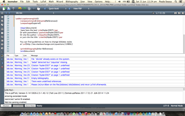Open Spotlight search in the menu bar

coord(176,2)
